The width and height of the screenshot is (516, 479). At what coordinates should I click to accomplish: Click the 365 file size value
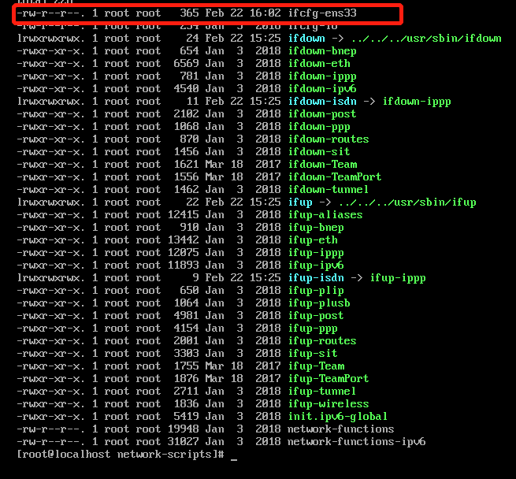click(190, 13)
